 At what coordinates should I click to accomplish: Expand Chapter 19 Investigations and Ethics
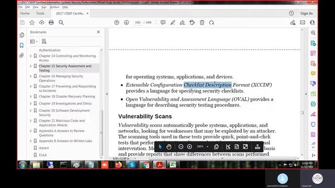[x=30, y=103]
